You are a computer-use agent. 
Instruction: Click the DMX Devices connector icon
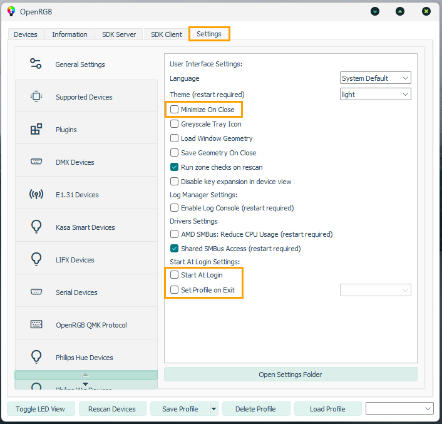[x=36, y=162]
